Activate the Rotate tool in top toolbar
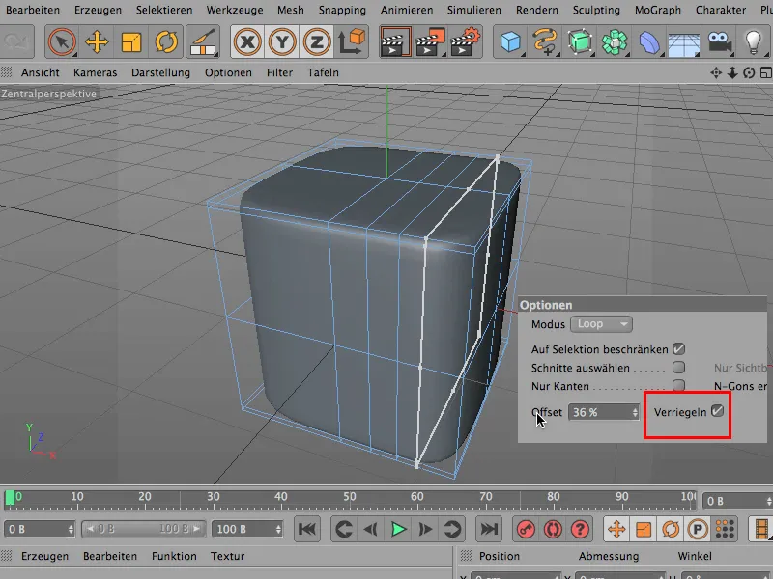773x579 pixels. (166, 41)
